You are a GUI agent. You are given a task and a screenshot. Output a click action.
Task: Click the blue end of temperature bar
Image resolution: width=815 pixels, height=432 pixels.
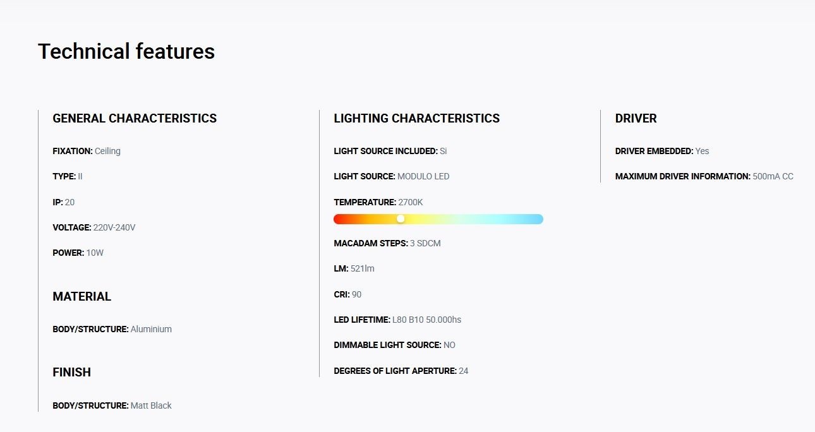(x=534, y=219)
